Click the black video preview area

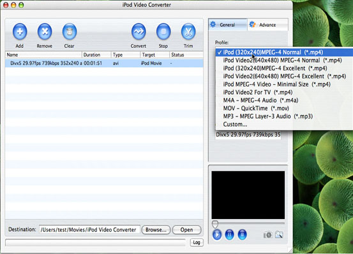(x=248, y=195)
